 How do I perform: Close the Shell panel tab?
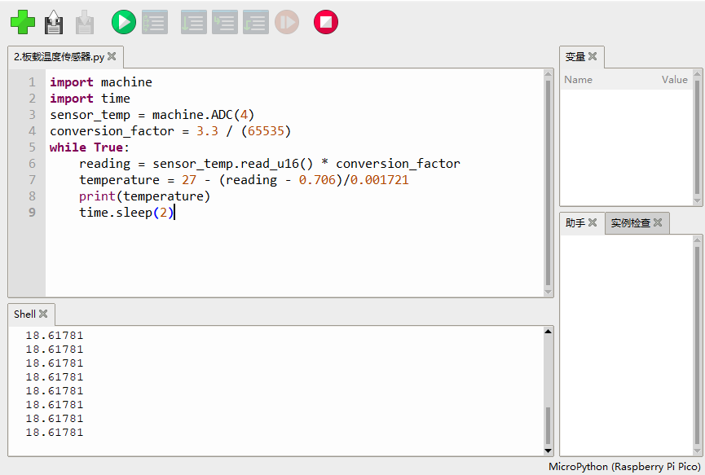[x=44, y=314]
